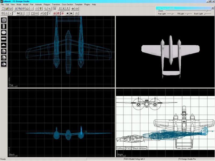The height and width of the screenshot is (161, 215).
Task: Click the Ani animation toolbar button
Action: pyautogui.click(x=18, y=13)
